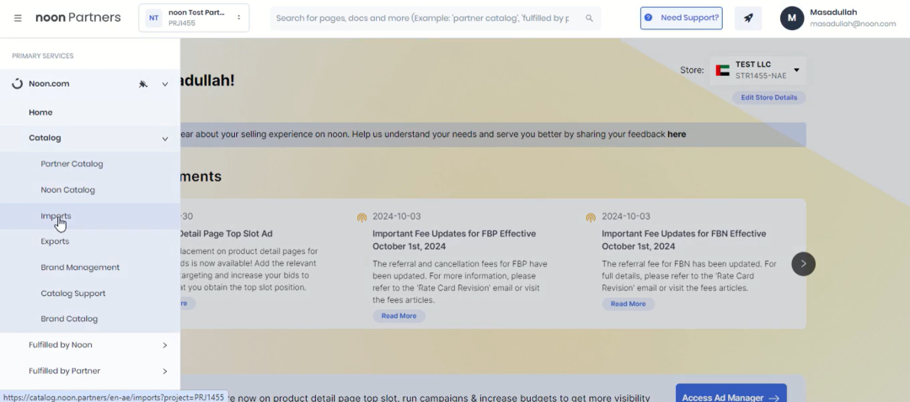Unpin Noon.com using the pin icon

143,84
